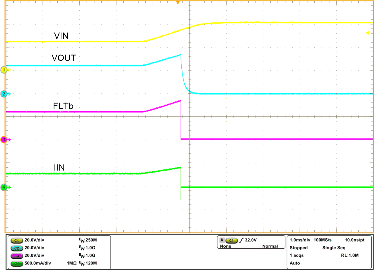Select the C1 channel badge
Image resolution: width=376 pixels, height=270 pixels.
16,241
